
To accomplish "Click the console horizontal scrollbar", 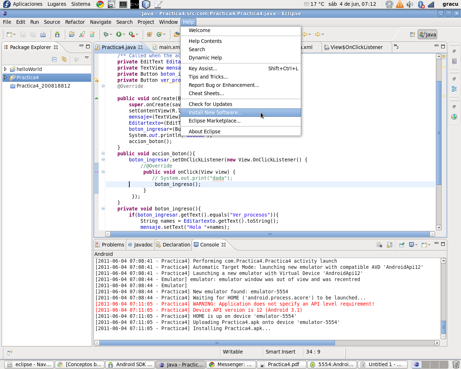I will [x=217, y=343].
